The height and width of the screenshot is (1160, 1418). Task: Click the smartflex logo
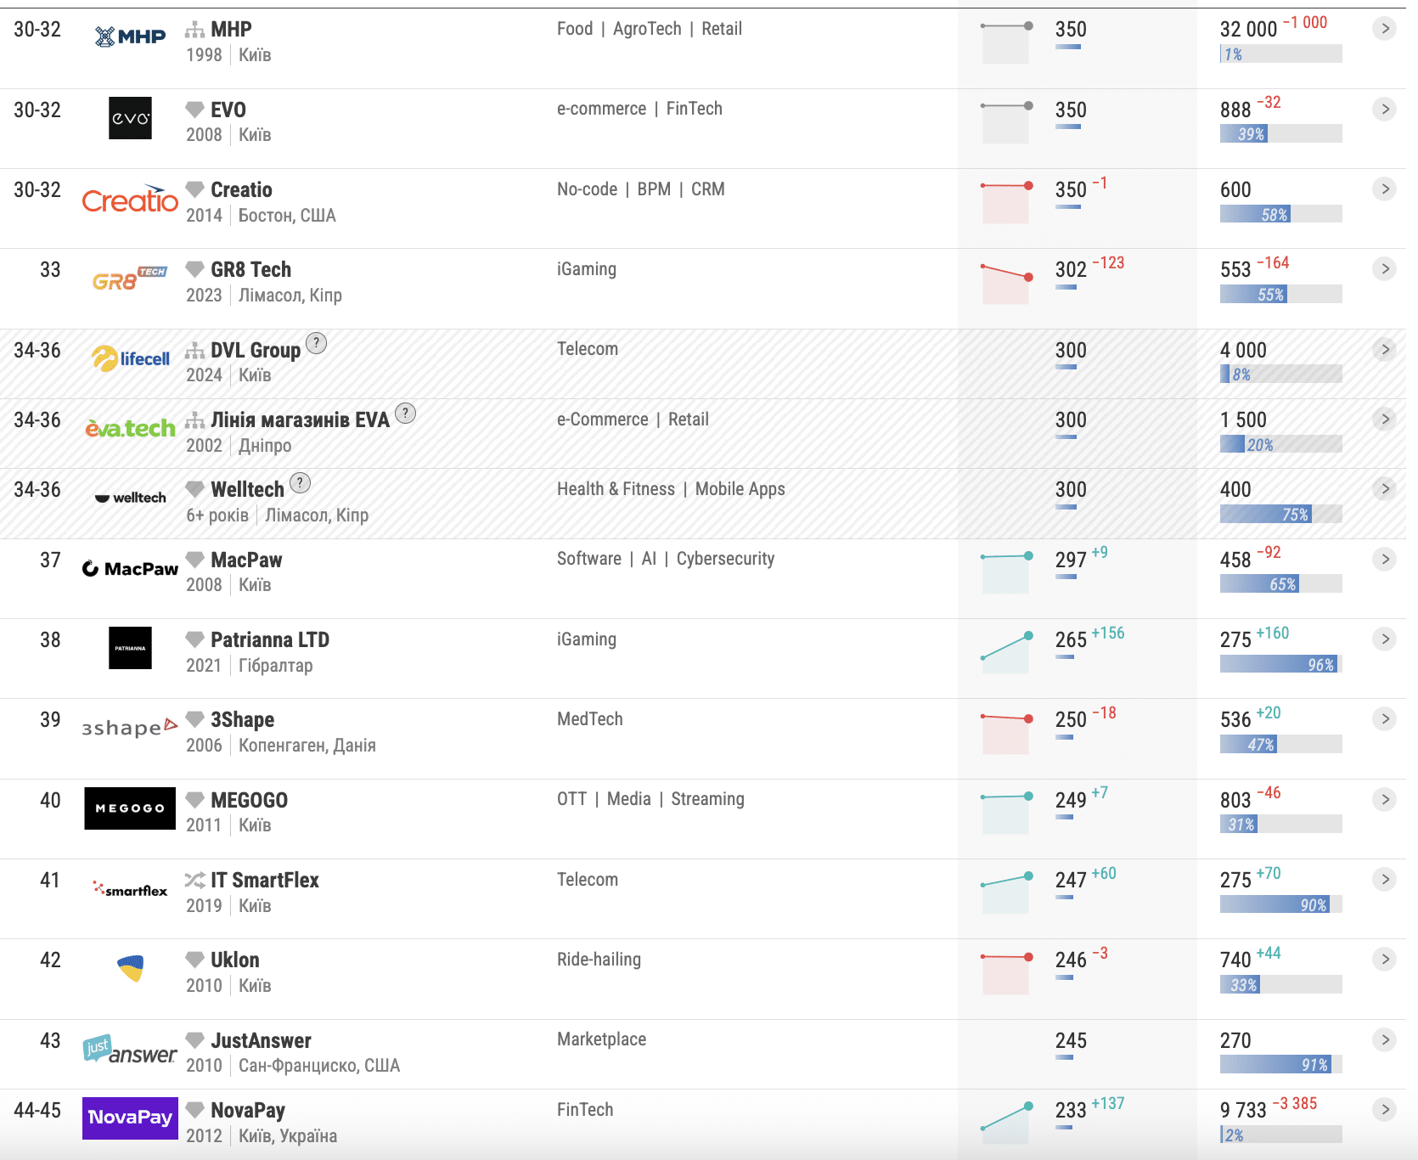click(130, 889)
